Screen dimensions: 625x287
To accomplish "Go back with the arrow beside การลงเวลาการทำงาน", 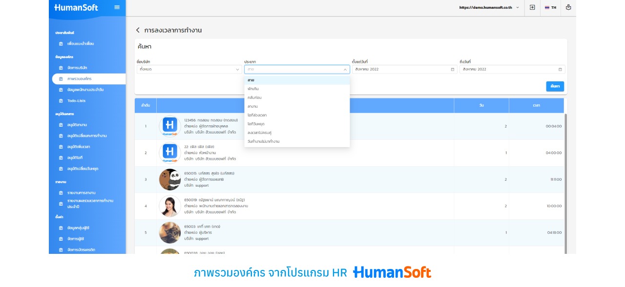I will pyautogui.click(x=138, y=30).
